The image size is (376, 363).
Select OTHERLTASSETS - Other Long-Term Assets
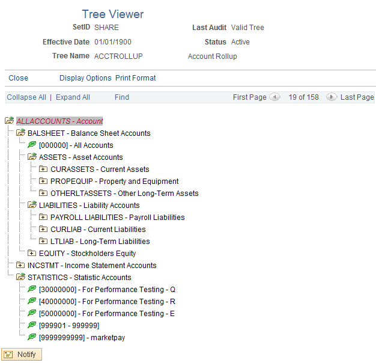tap(124, 194)
